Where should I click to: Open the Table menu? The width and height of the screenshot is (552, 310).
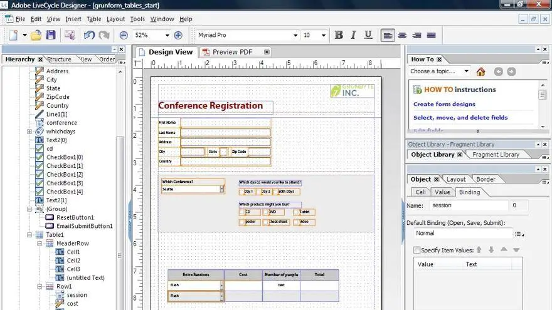94,19
